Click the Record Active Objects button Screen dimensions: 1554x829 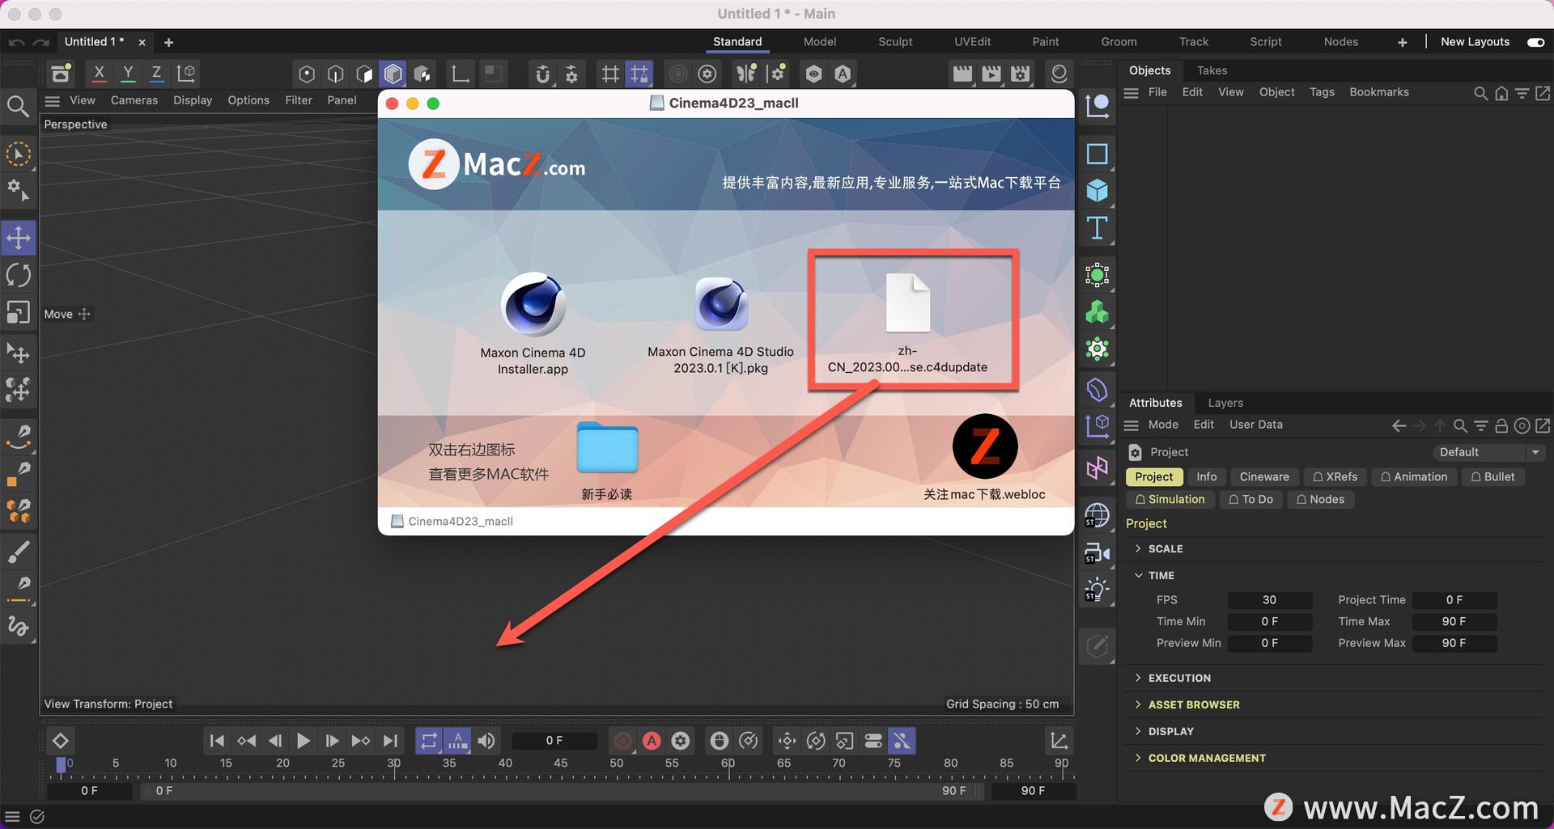tap(623, 741)
